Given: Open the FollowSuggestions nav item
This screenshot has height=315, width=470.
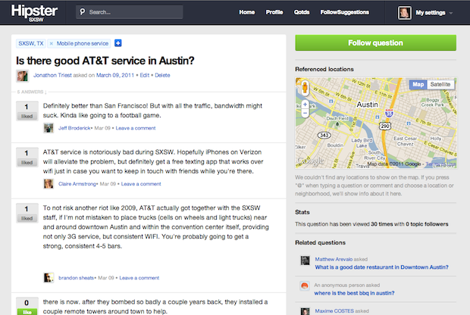Looking at the screenshot, I should point(345,12).
